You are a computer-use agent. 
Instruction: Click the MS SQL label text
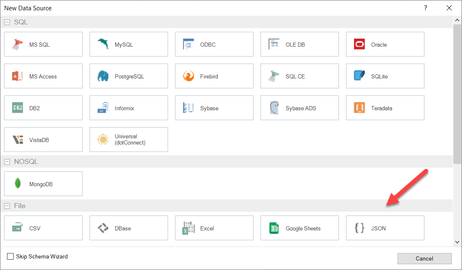39,45
